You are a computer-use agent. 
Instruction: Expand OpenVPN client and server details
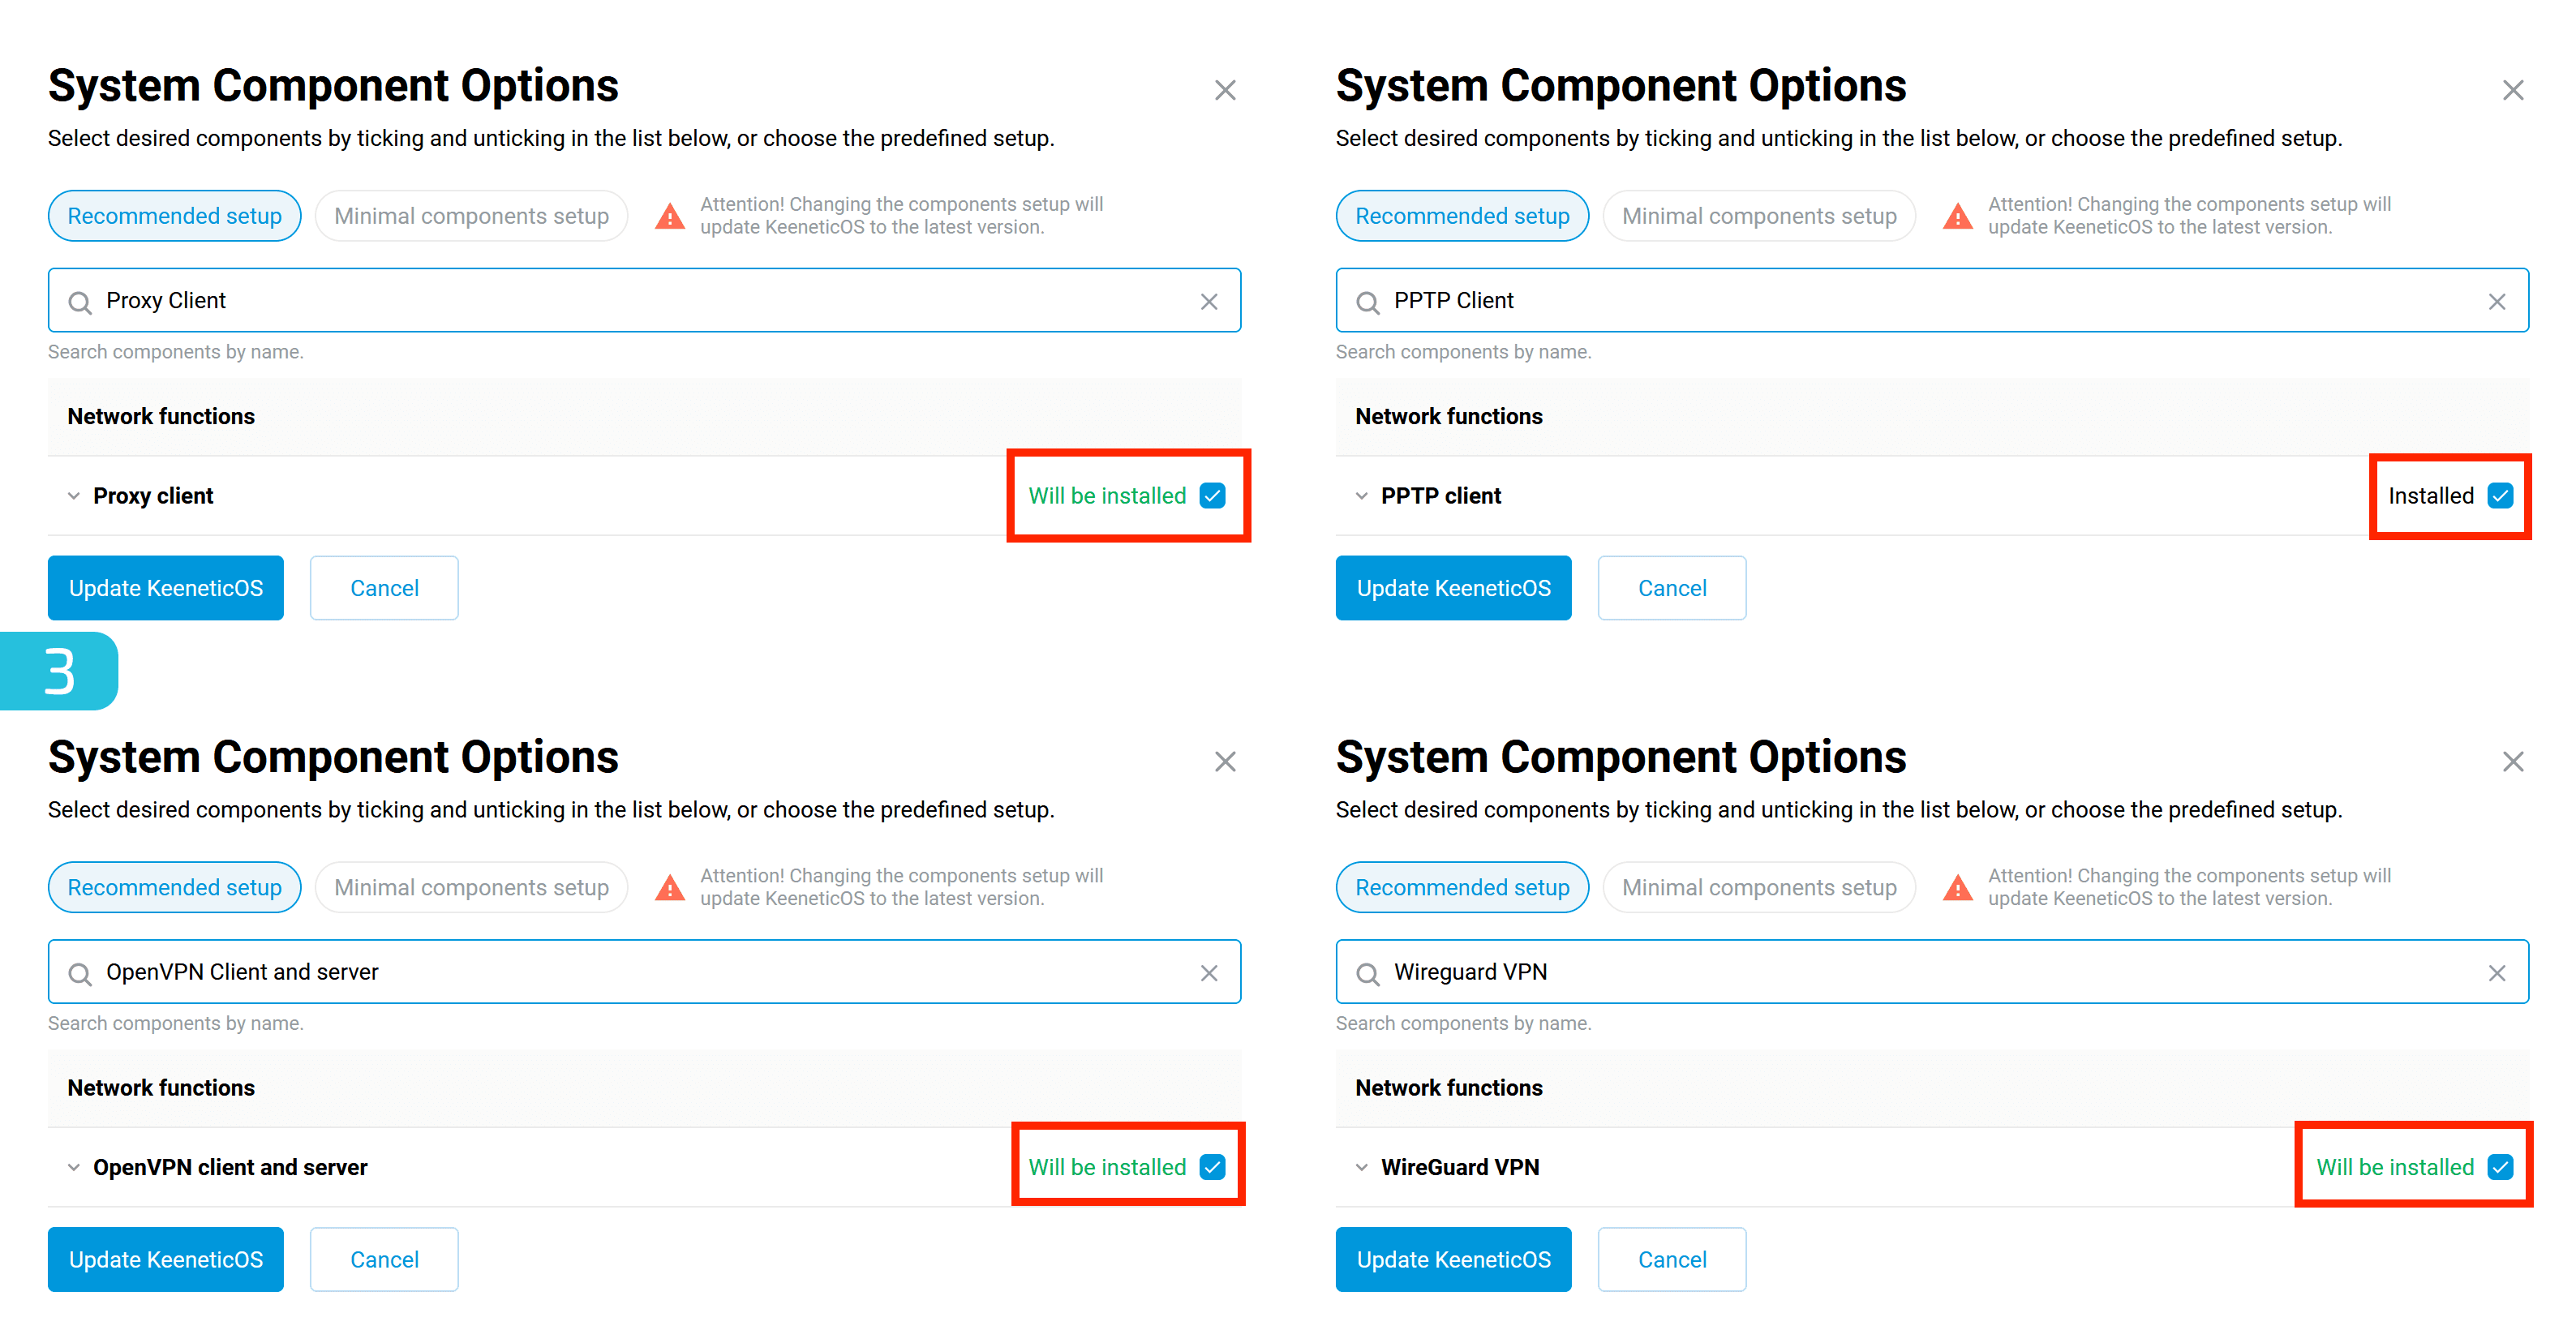coord(74,1167)
